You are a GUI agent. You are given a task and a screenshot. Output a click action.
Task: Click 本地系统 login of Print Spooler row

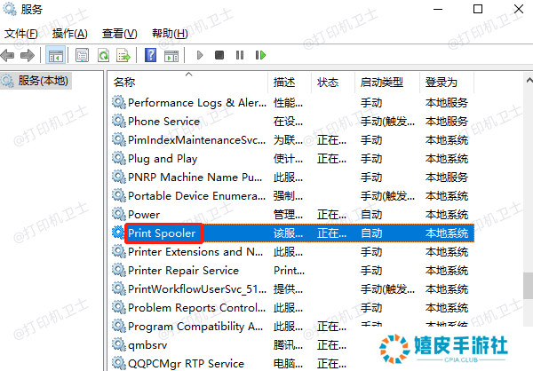click(447, 233)
